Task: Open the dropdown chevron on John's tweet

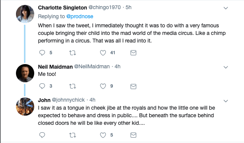Action: click(226, 101)
